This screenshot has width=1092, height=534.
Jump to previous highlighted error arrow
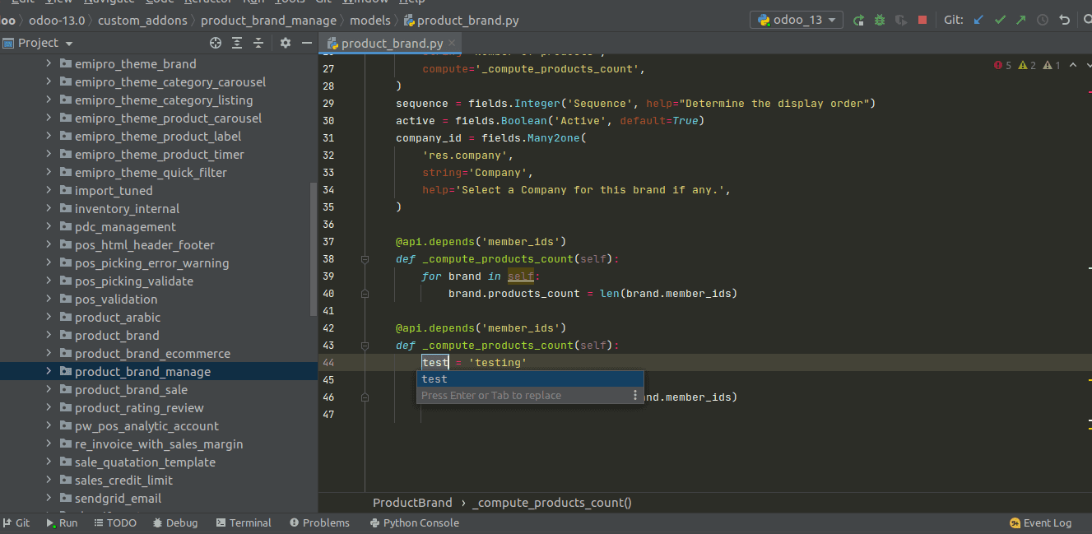coord(1072,65)
